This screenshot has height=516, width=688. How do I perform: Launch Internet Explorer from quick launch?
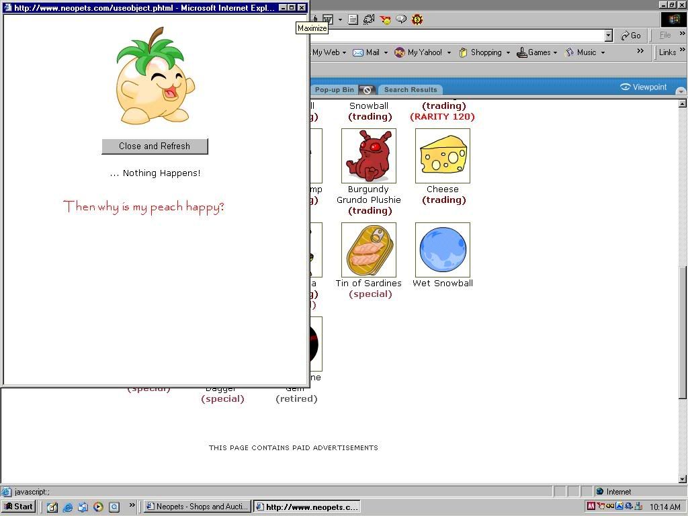(x=68, y=507)
